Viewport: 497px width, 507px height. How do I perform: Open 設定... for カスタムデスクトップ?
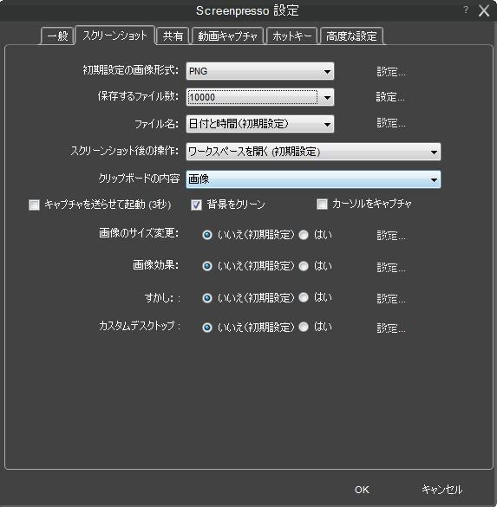tap(391, 328)
